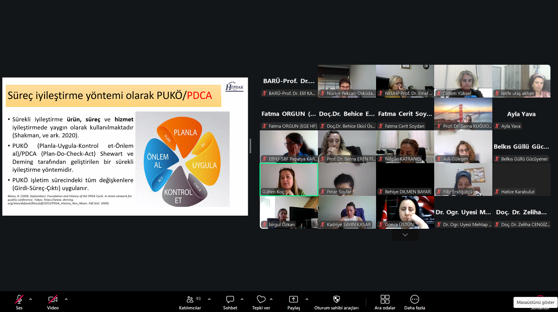
Task: Click muted mic icon on Hatice Karabulut
Action: [x=497, y=192]
